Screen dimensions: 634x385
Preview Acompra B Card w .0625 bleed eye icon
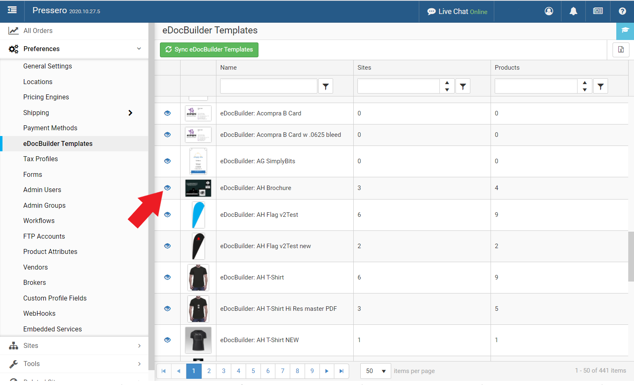pyautogui.click(x=167, y=134)
